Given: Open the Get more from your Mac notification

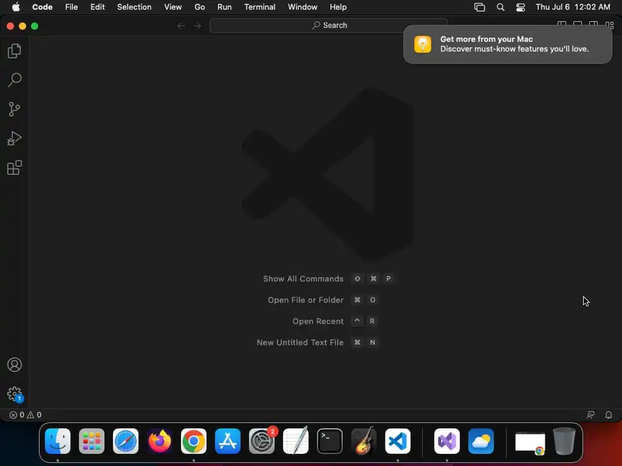Looking at the screenshot, I should click(x=507, y=44).
